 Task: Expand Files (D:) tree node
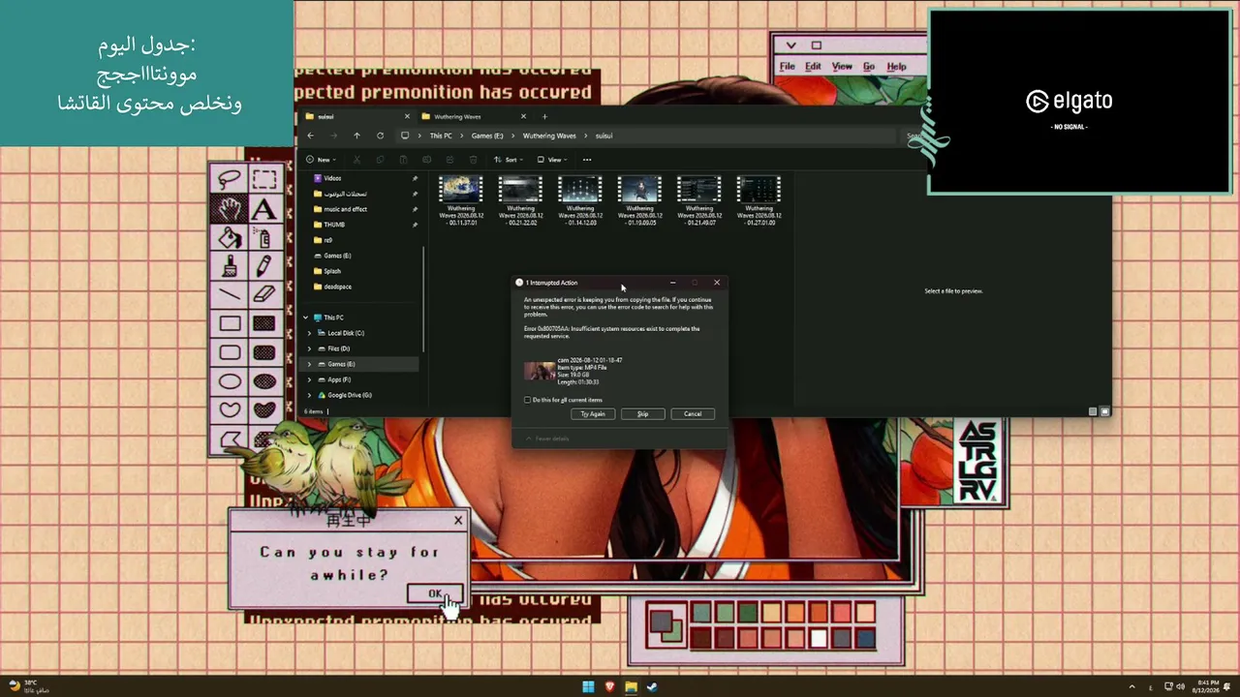310,348
